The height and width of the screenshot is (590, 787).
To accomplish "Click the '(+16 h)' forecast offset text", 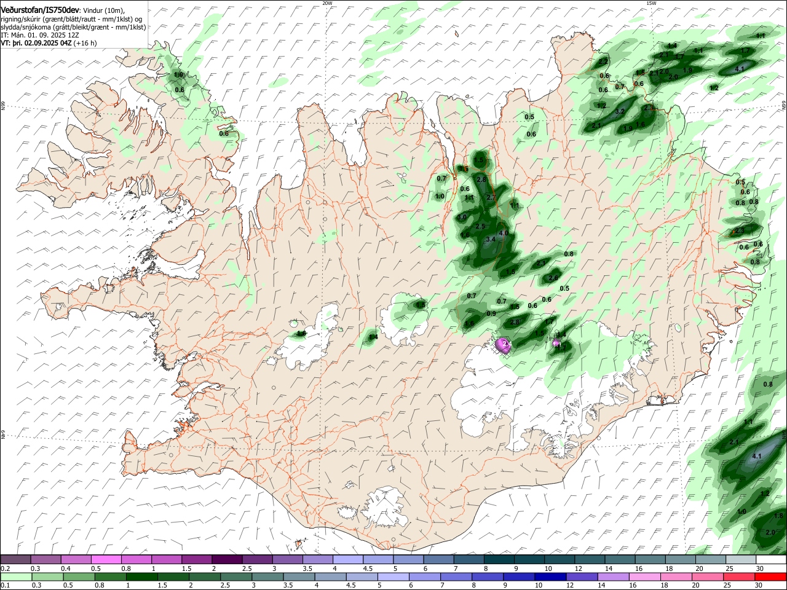I will point(85,43).
